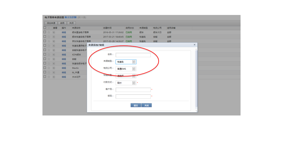This screenshot has height=149, width=283.
Task: Star the 顺丰直连电子面单 row
Action: point(49,32)
